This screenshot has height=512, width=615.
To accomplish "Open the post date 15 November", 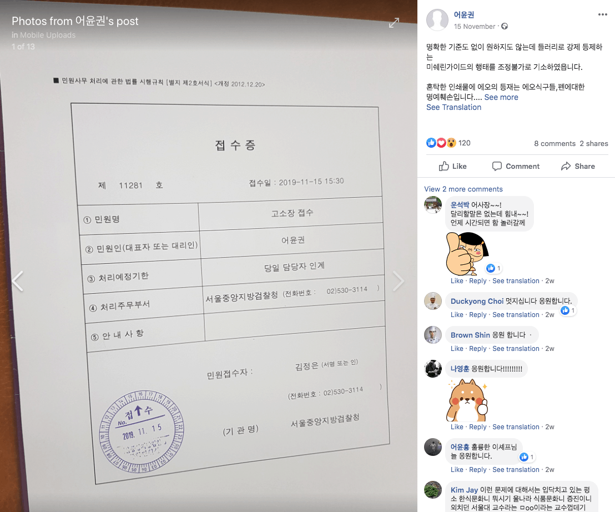I will click(x=475, y=27).
